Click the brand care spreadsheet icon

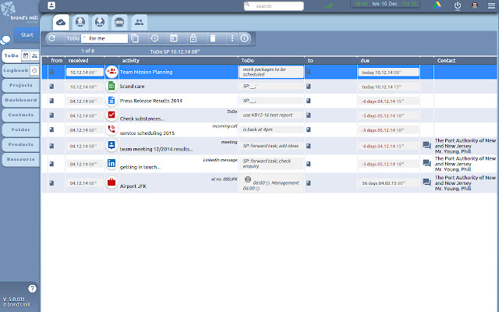pyautogui.click(x=111, y=86)
